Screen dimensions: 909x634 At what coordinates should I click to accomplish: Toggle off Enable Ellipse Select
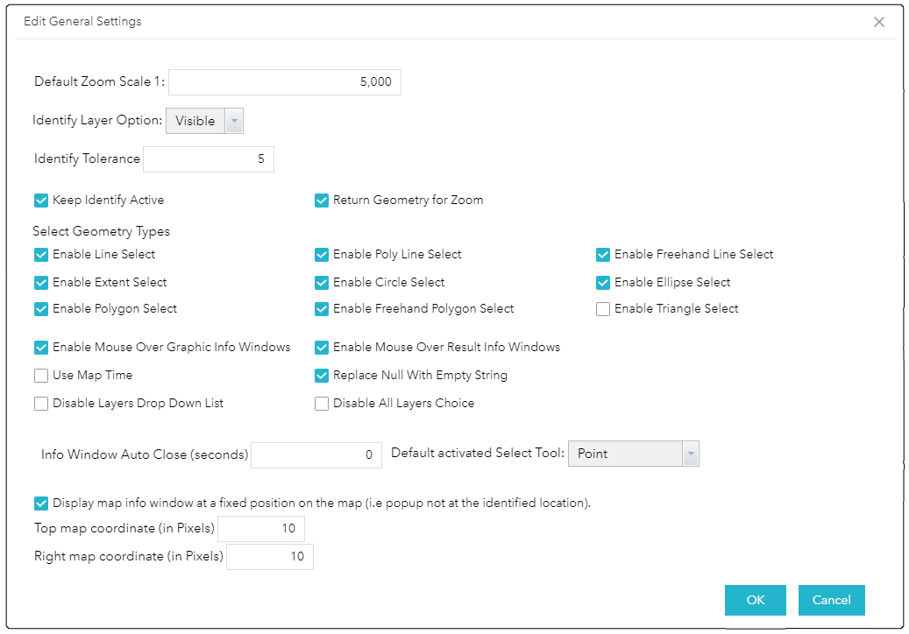[x=603, y=282]
